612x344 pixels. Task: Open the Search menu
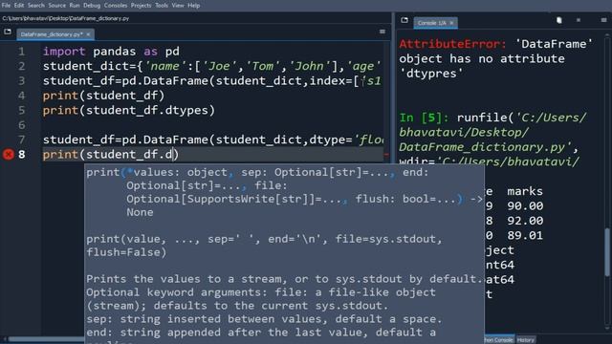click(x=36, y=6)
